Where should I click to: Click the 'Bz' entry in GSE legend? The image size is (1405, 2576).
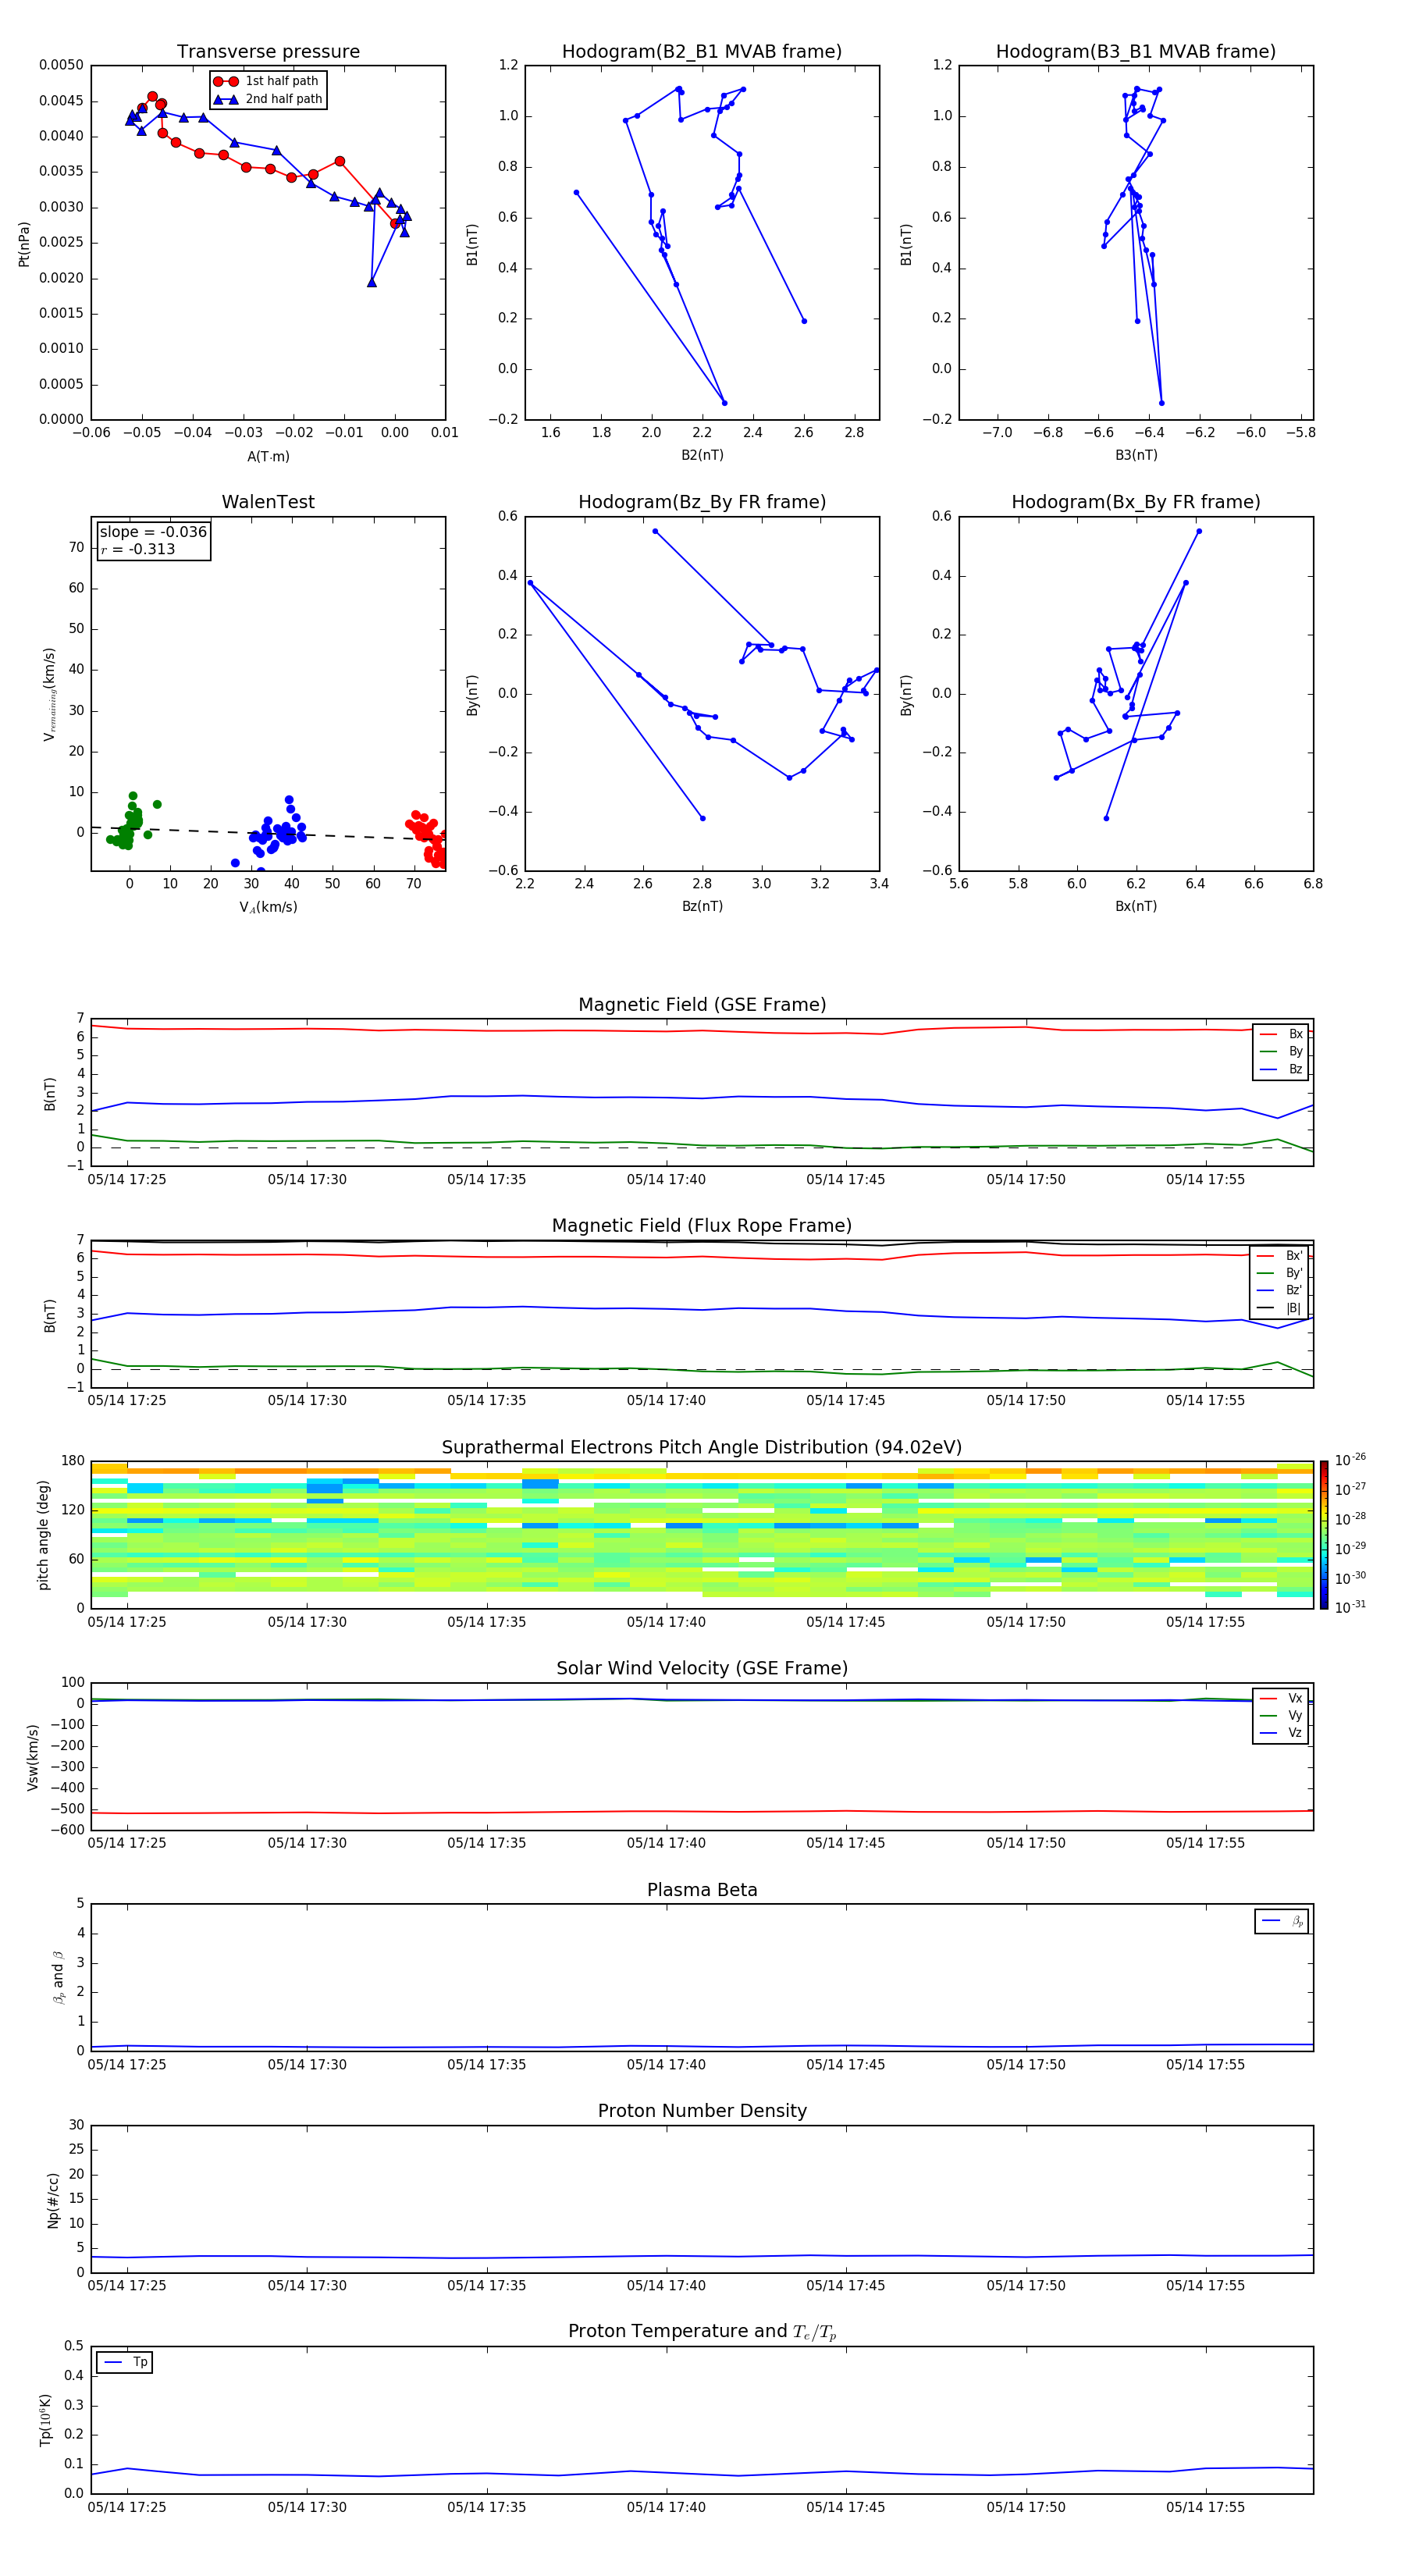(x=1282, y=1070)
